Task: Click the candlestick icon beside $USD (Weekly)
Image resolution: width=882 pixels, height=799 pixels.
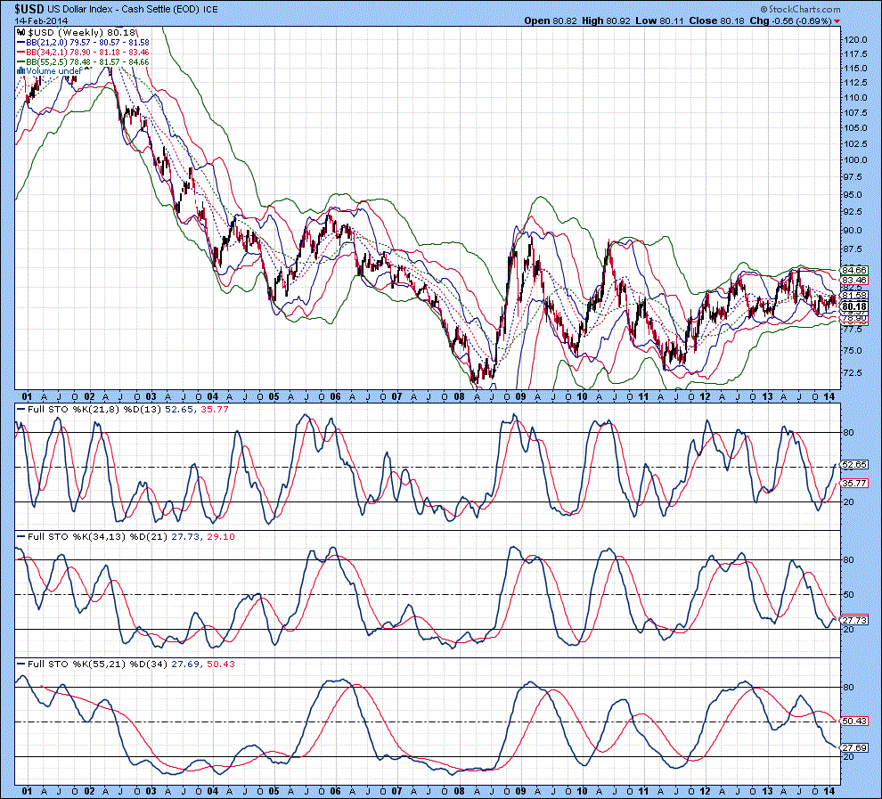Action: 21,32
